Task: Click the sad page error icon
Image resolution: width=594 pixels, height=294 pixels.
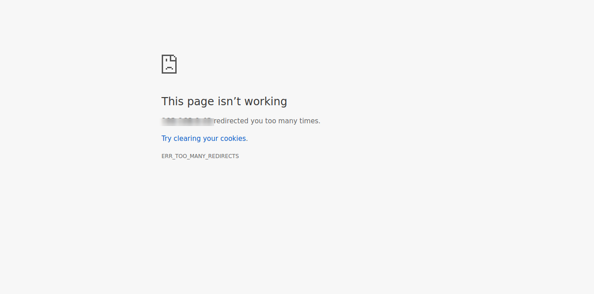Action: [x=169, y=64]
